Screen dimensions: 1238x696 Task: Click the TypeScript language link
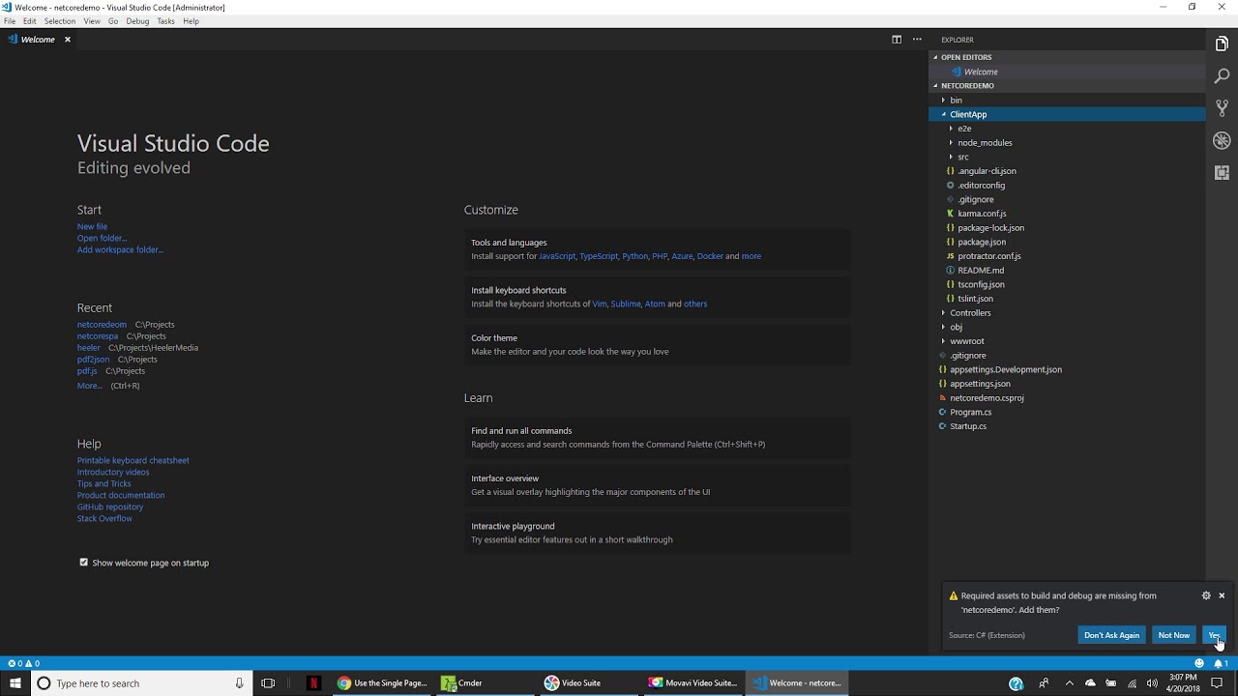coord(599,256)
